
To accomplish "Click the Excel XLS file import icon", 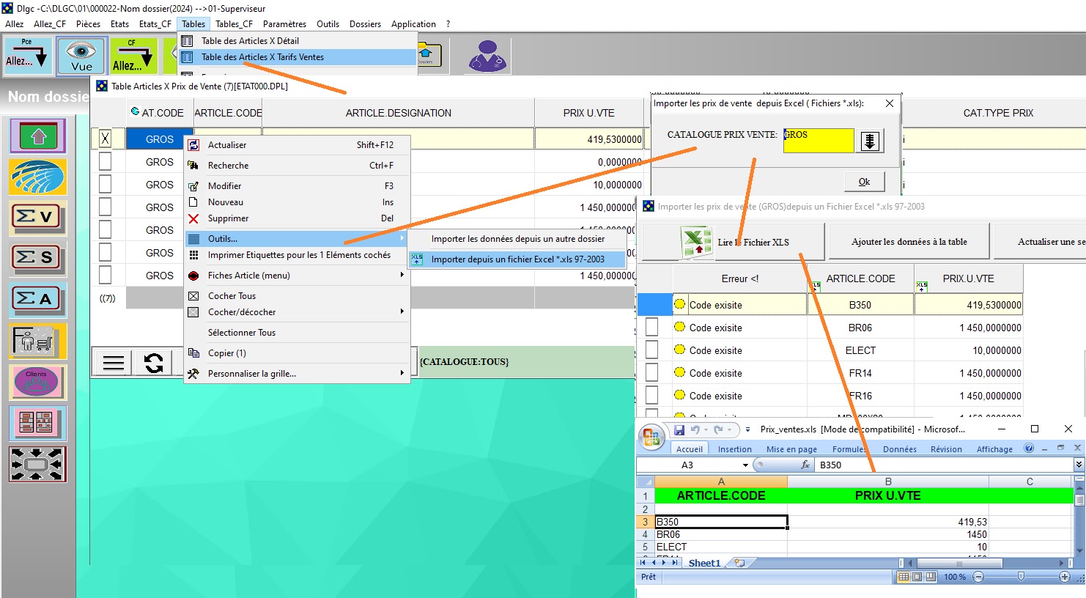I will [696, 242].
